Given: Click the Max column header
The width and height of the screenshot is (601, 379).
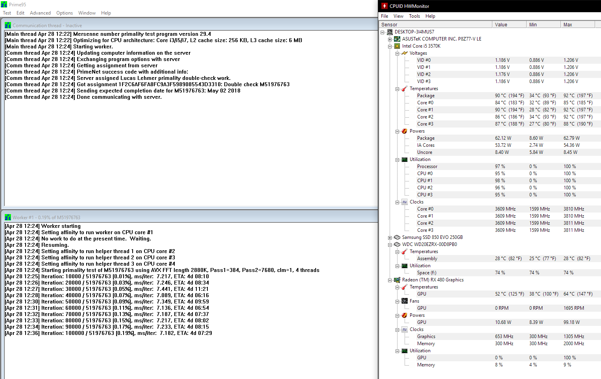Looking at the screenshot, I should 577,24.
